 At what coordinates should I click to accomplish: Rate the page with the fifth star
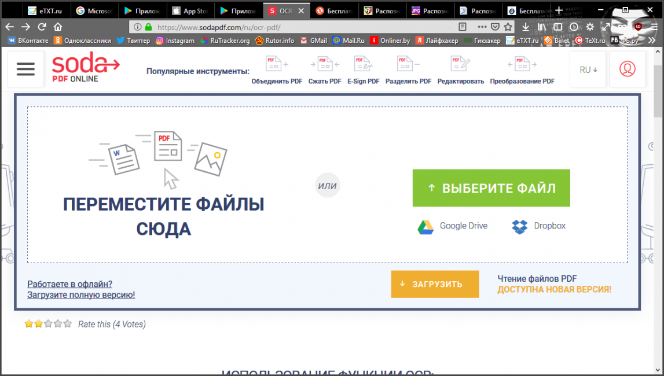(68, 324)
